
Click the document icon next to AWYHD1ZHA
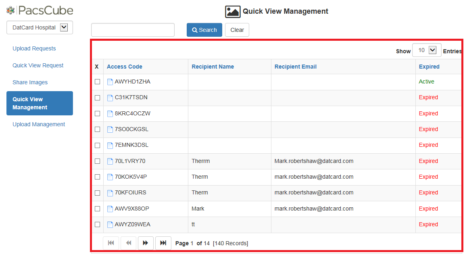click(110, 82)
